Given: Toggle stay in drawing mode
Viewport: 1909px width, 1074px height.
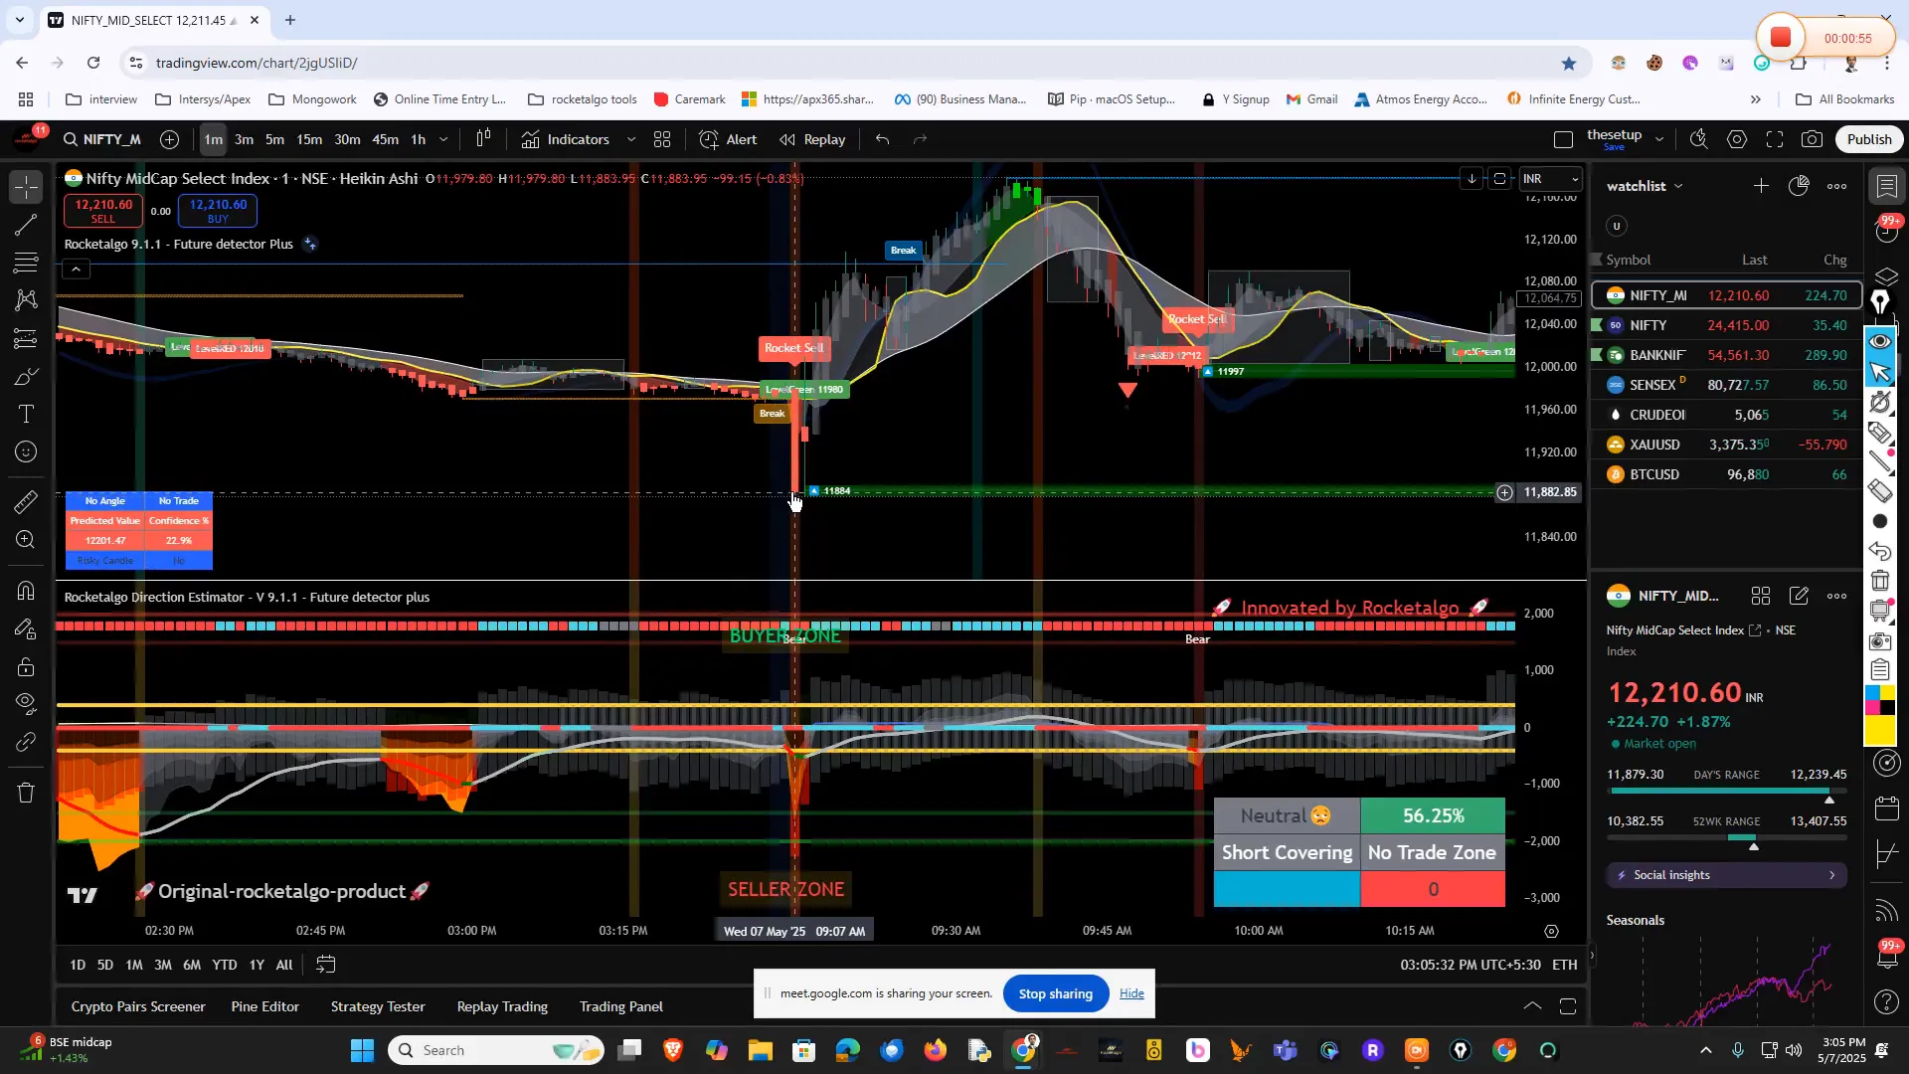Looking at the screenshot, I should (27, 628).
